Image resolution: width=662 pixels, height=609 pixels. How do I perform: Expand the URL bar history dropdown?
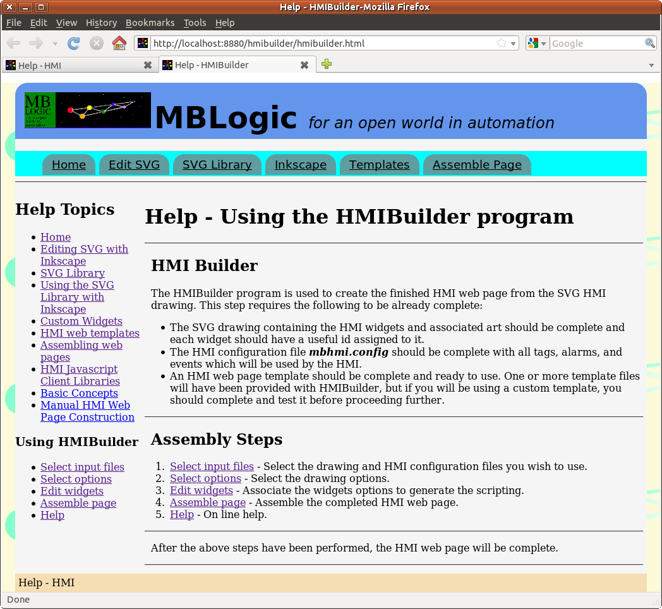[514, 44]
